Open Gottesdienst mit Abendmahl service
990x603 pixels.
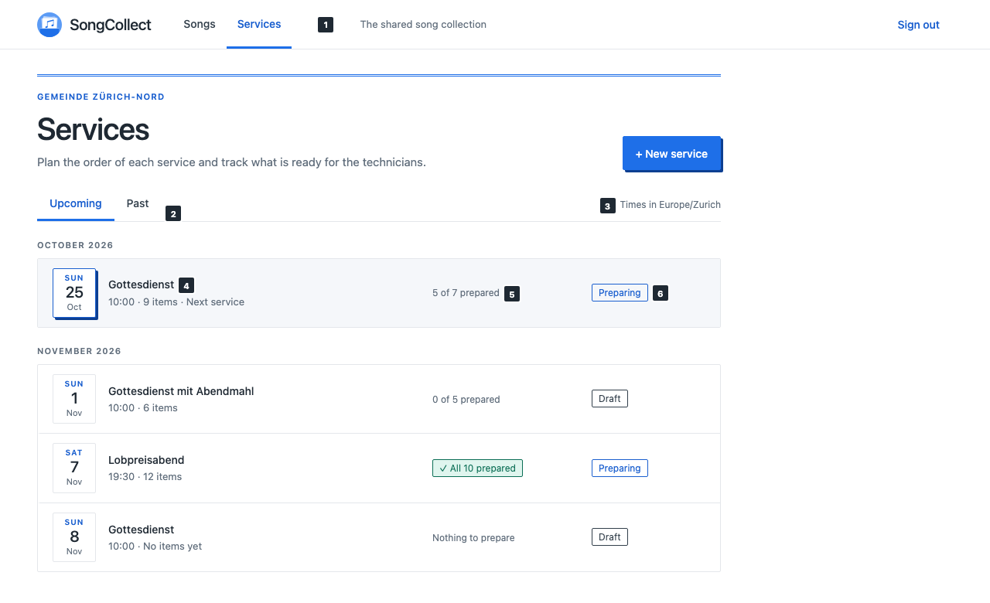pos(379,399)
